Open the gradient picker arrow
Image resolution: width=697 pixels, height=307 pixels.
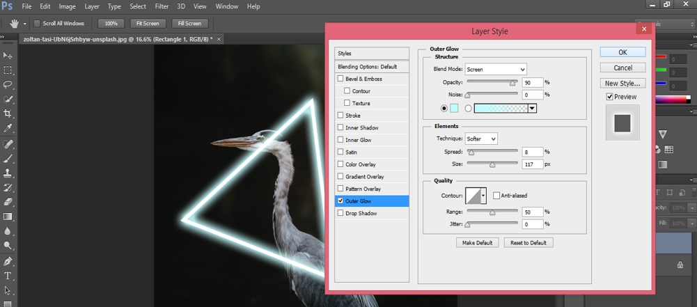coord(533,109)
